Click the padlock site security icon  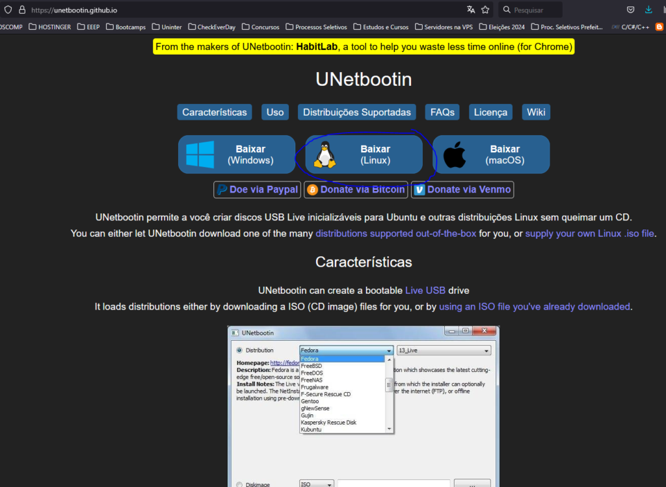click(21, 10)
